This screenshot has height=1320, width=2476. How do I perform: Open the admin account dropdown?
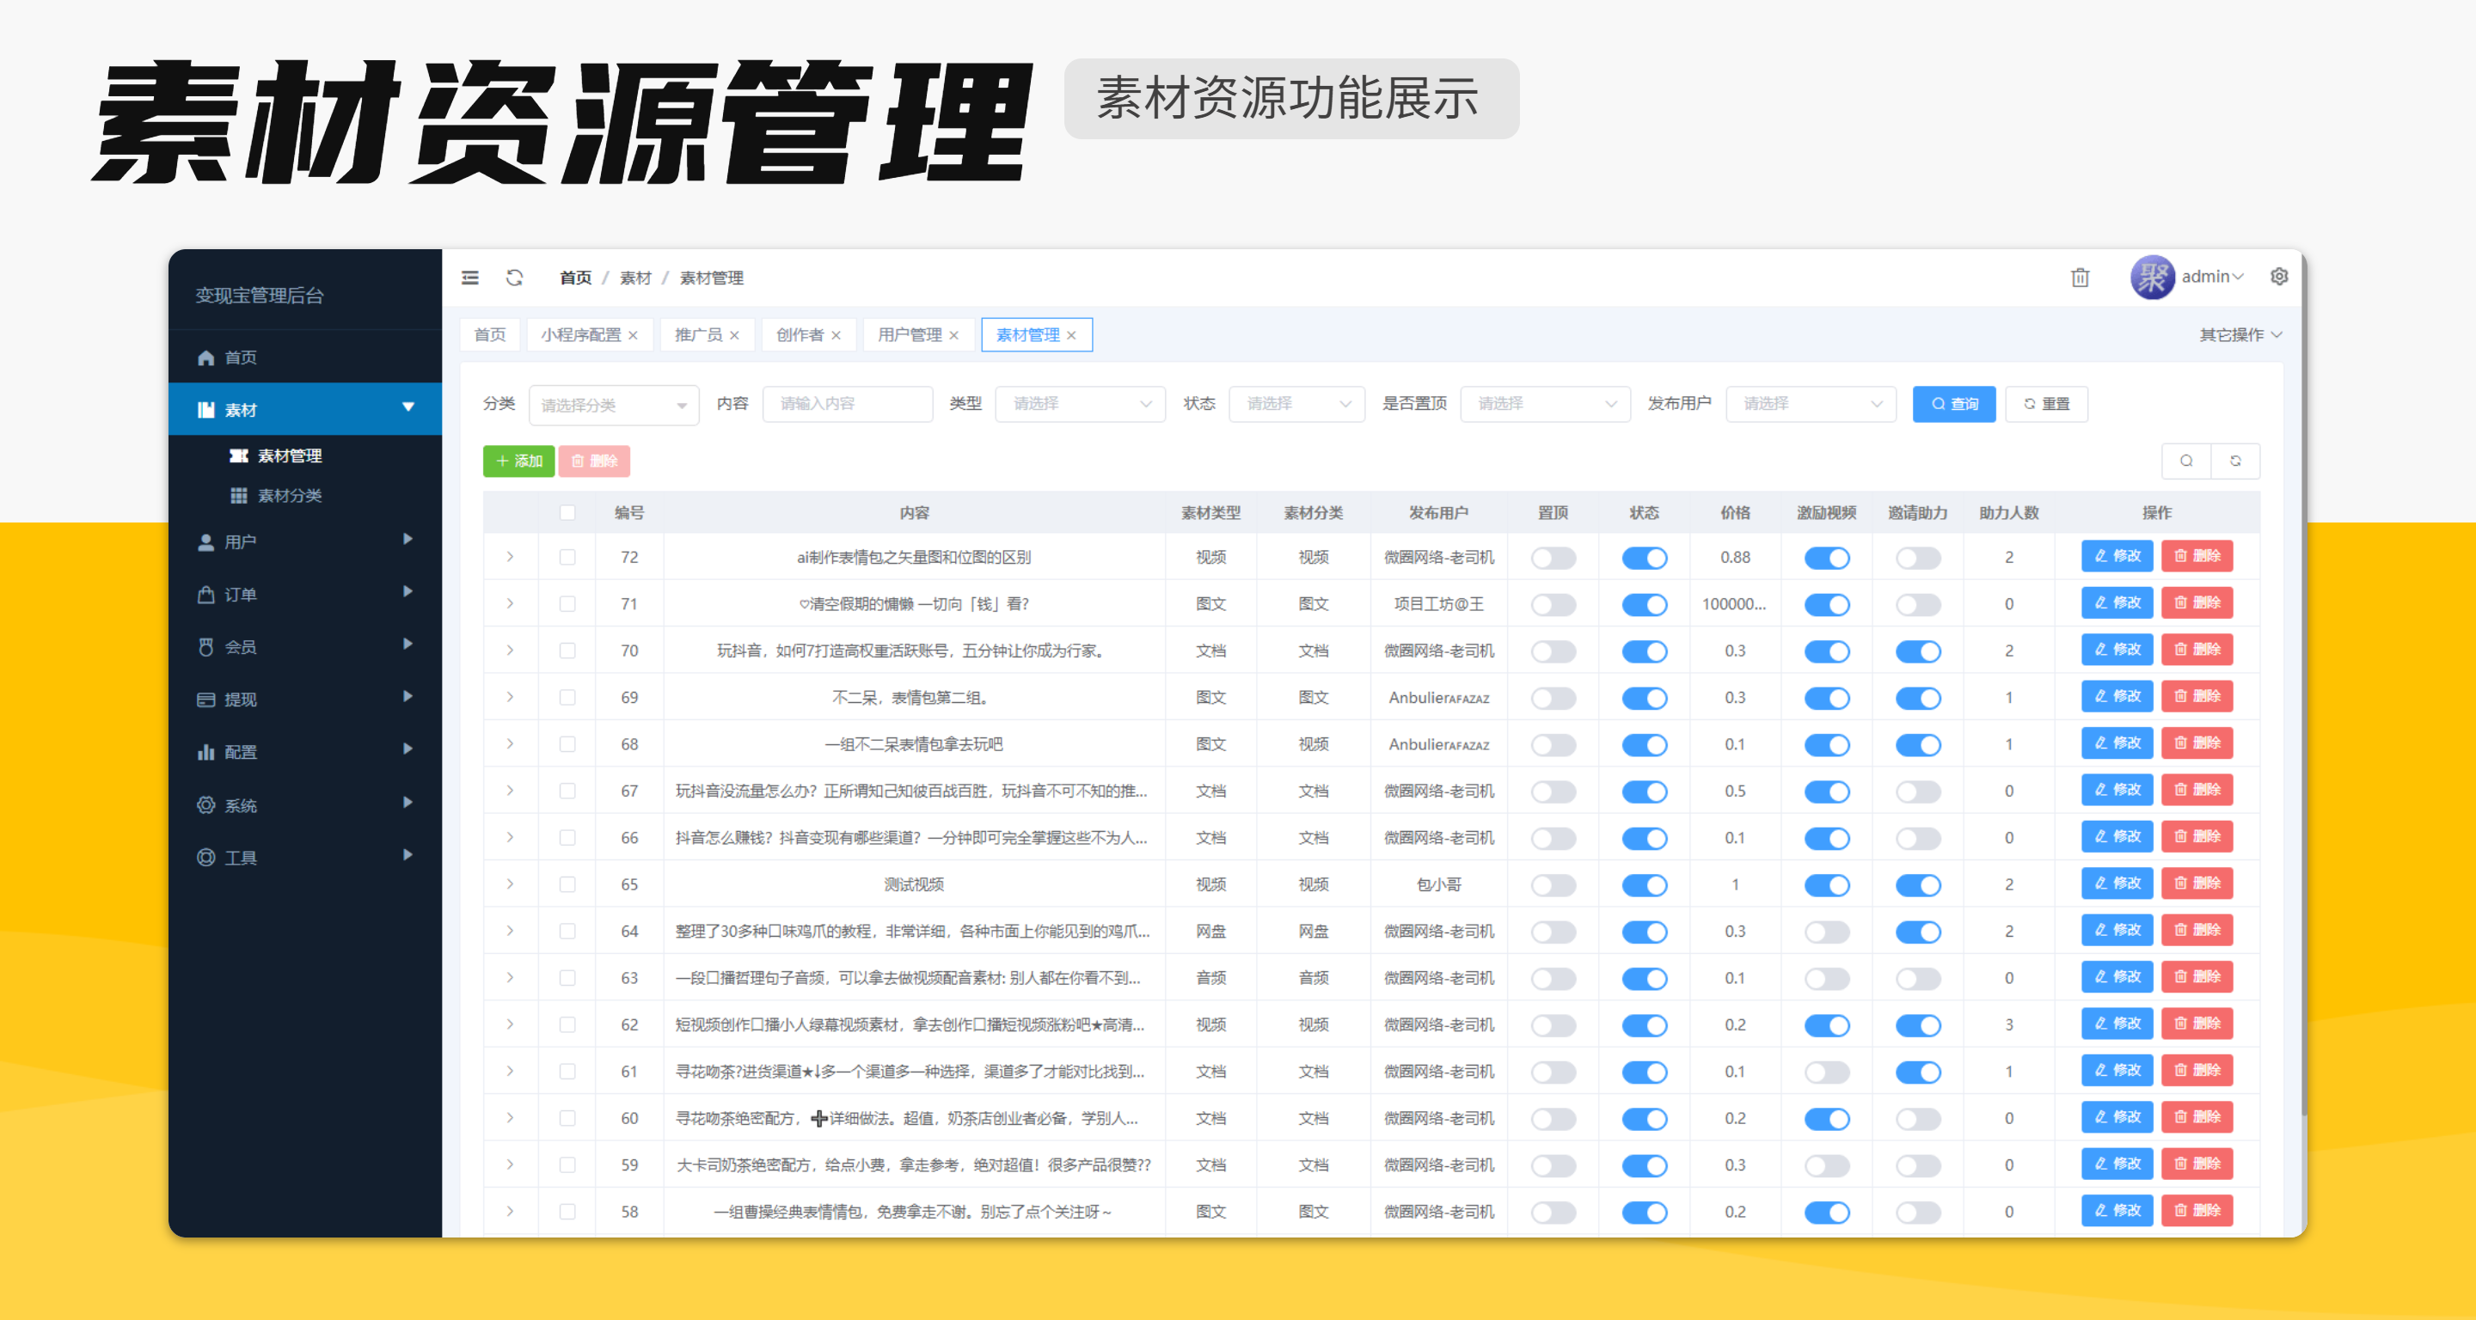point(2210,277)
